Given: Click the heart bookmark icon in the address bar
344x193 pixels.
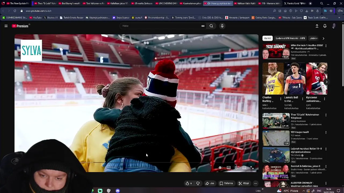Looking at the screenshot, I should pos(301,11).
